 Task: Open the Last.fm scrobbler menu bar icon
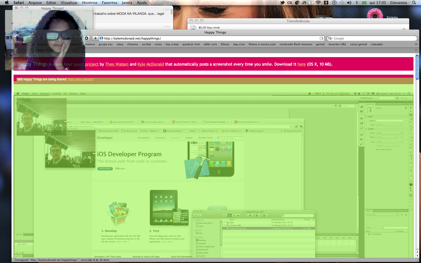coord(290,3)
